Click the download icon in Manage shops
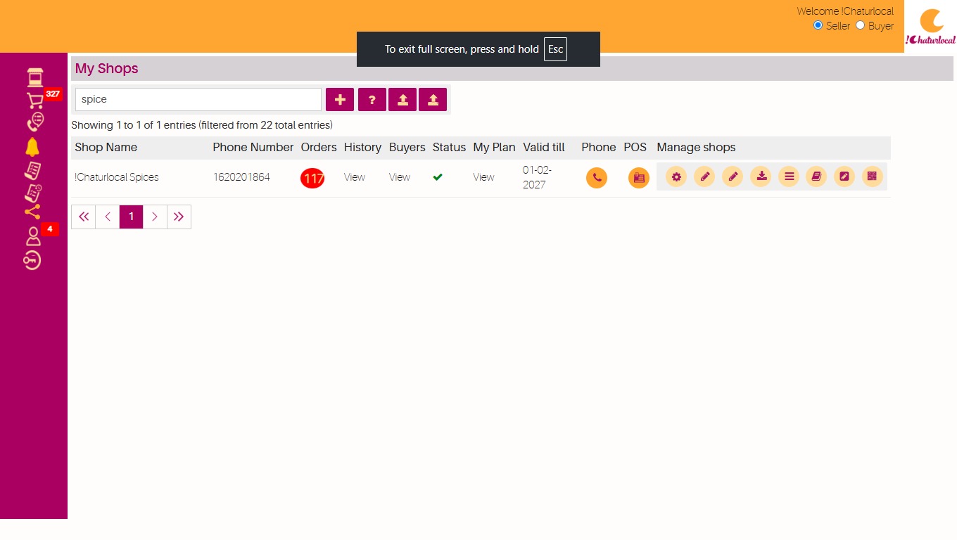The height and width of the screenshot is (540, 957). 761,177
